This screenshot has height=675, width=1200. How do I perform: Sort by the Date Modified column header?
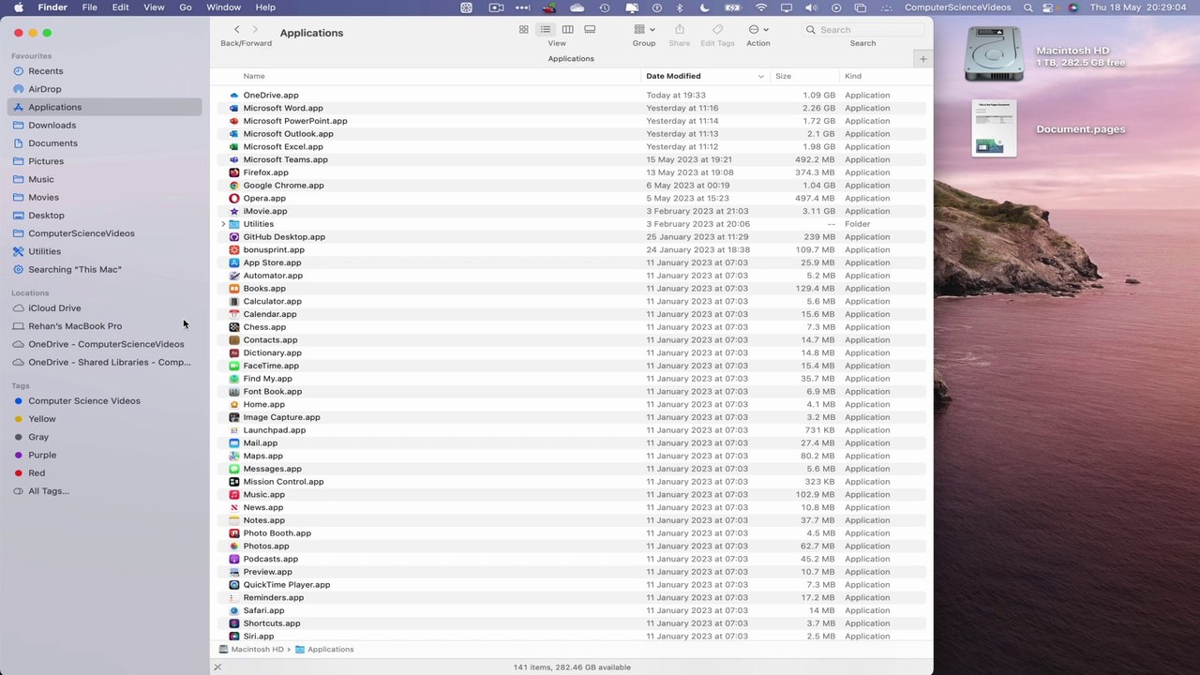[703, 76]
